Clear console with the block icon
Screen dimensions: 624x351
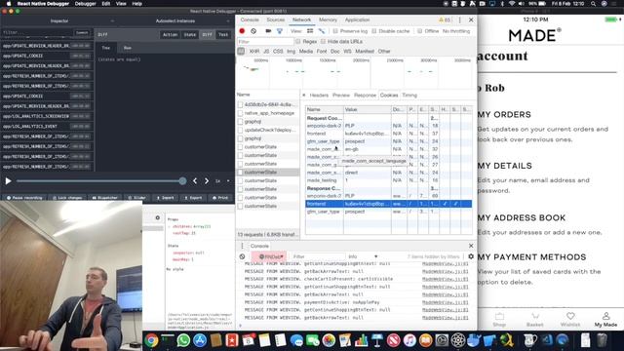click(242, 256)
